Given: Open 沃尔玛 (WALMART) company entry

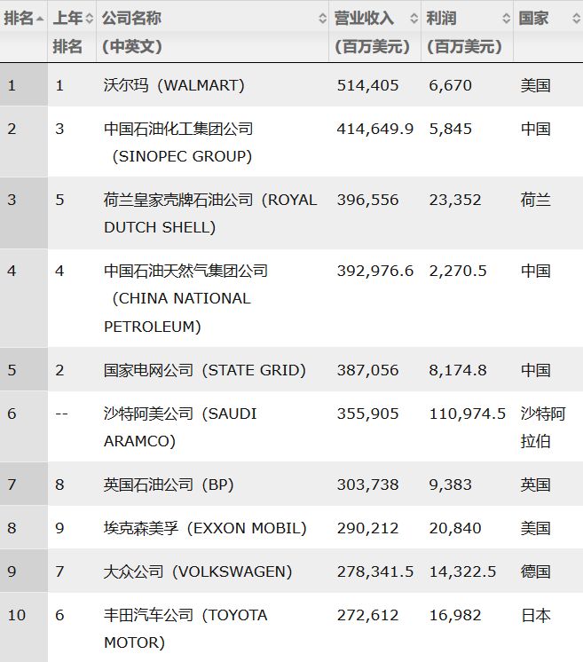Looking at the screenshot, I should [174, 85].
